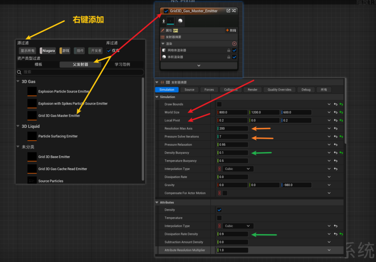Viewport: 376px width, 262px height.
Task: Select the 模板 asset type tab
Action: pyautogui.click(x=38, y=64)
